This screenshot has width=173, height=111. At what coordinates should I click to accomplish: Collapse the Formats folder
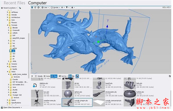7,25
